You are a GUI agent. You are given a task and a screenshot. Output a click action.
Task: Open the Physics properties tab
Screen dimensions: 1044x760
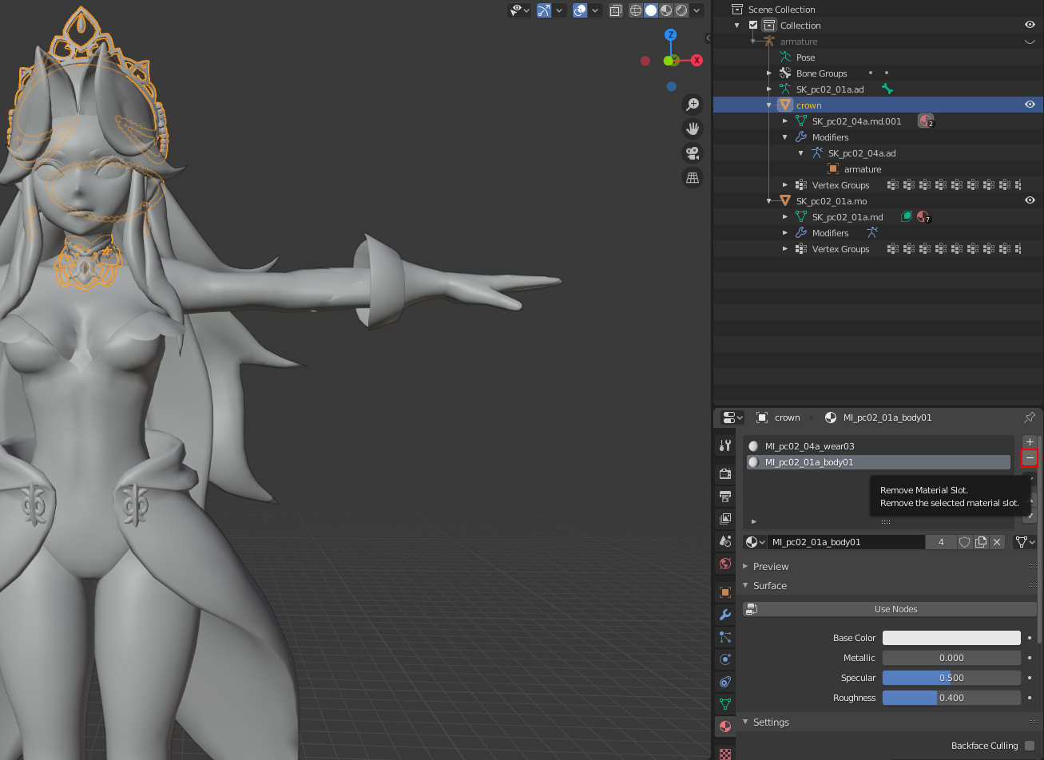coord(725,659)
